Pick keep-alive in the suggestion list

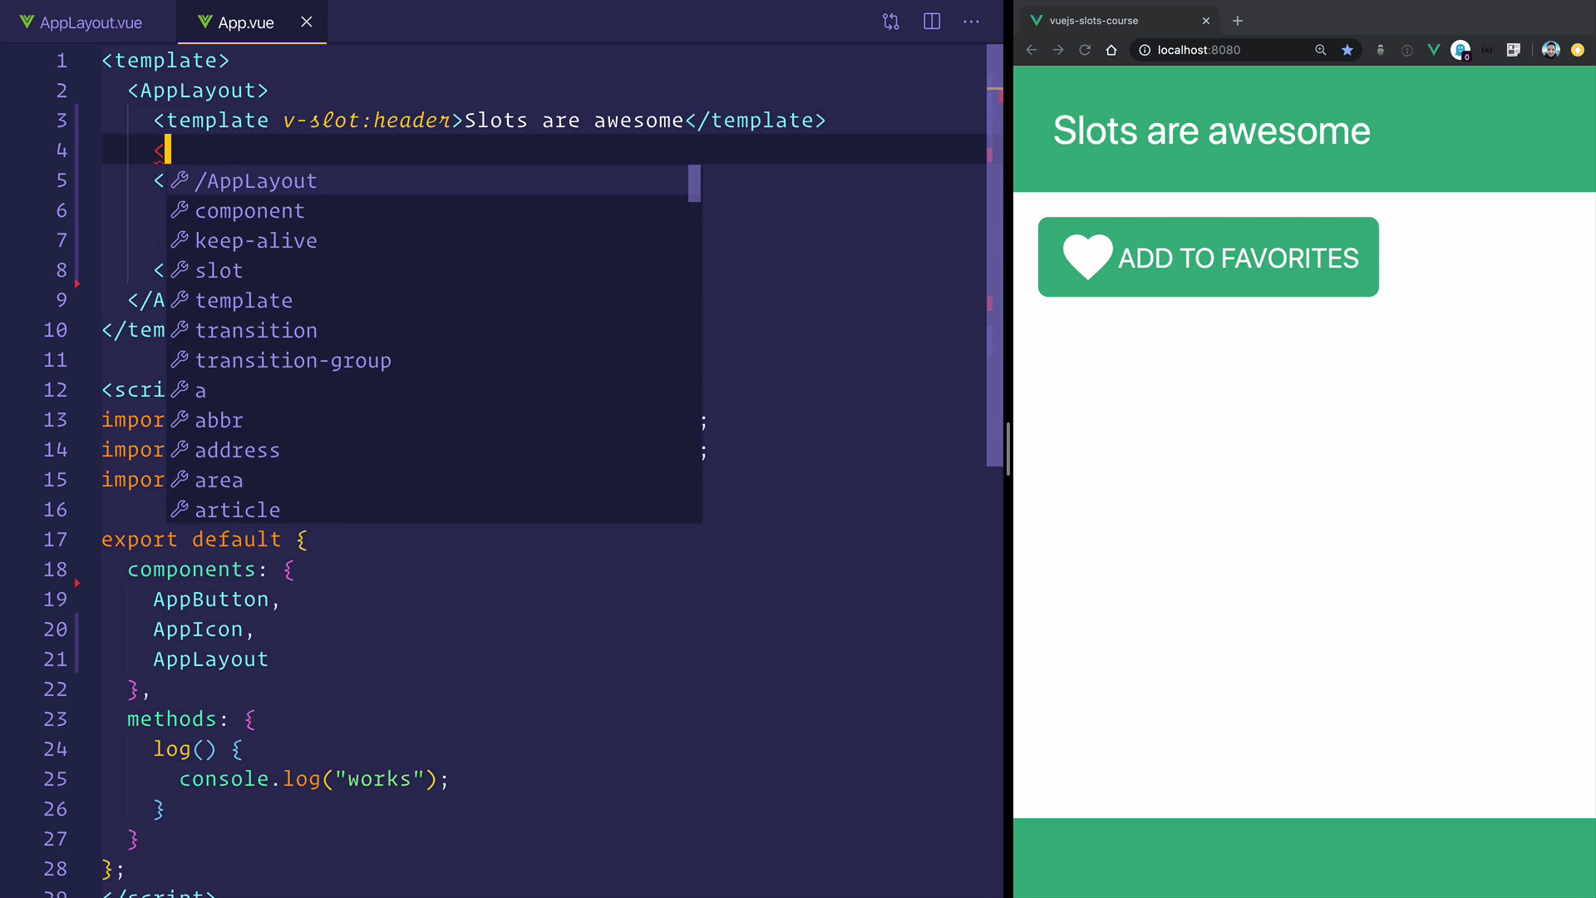coord(427,240)
